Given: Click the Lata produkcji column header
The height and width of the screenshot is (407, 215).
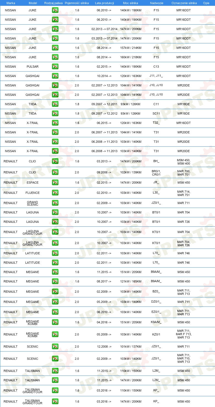Looking at the screenshot, I should pos(104,3).
